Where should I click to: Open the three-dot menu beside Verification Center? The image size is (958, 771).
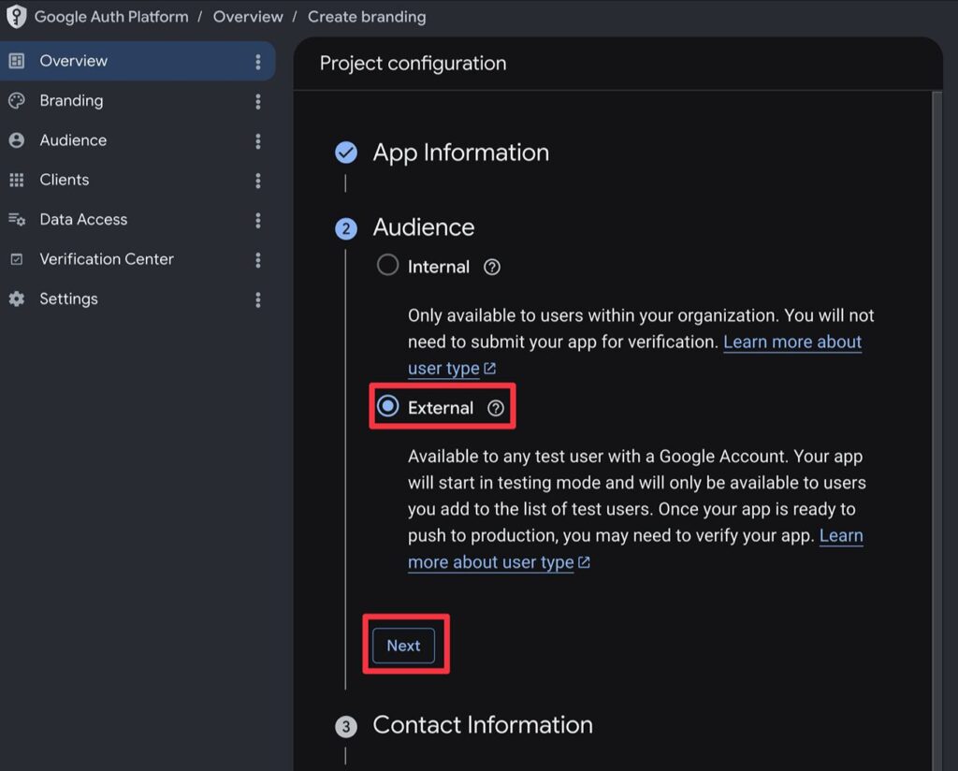tap(258, 259)
